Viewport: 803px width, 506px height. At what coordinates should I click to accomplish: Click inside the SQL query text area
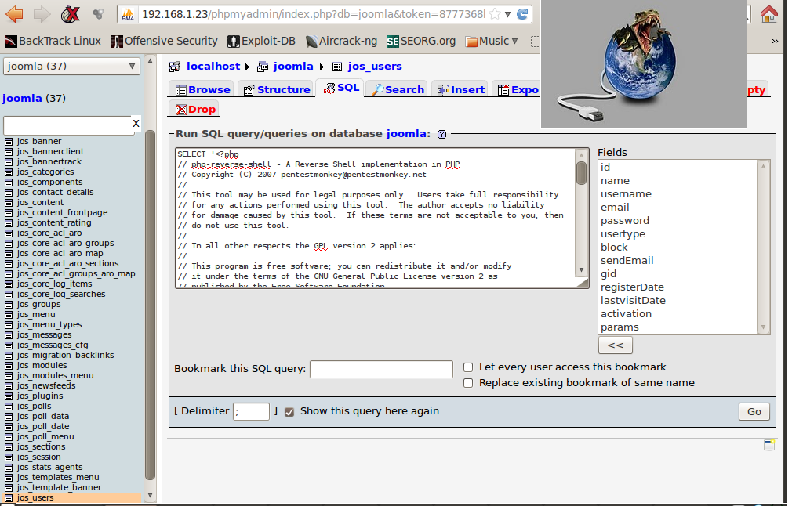tap(376, 219)
